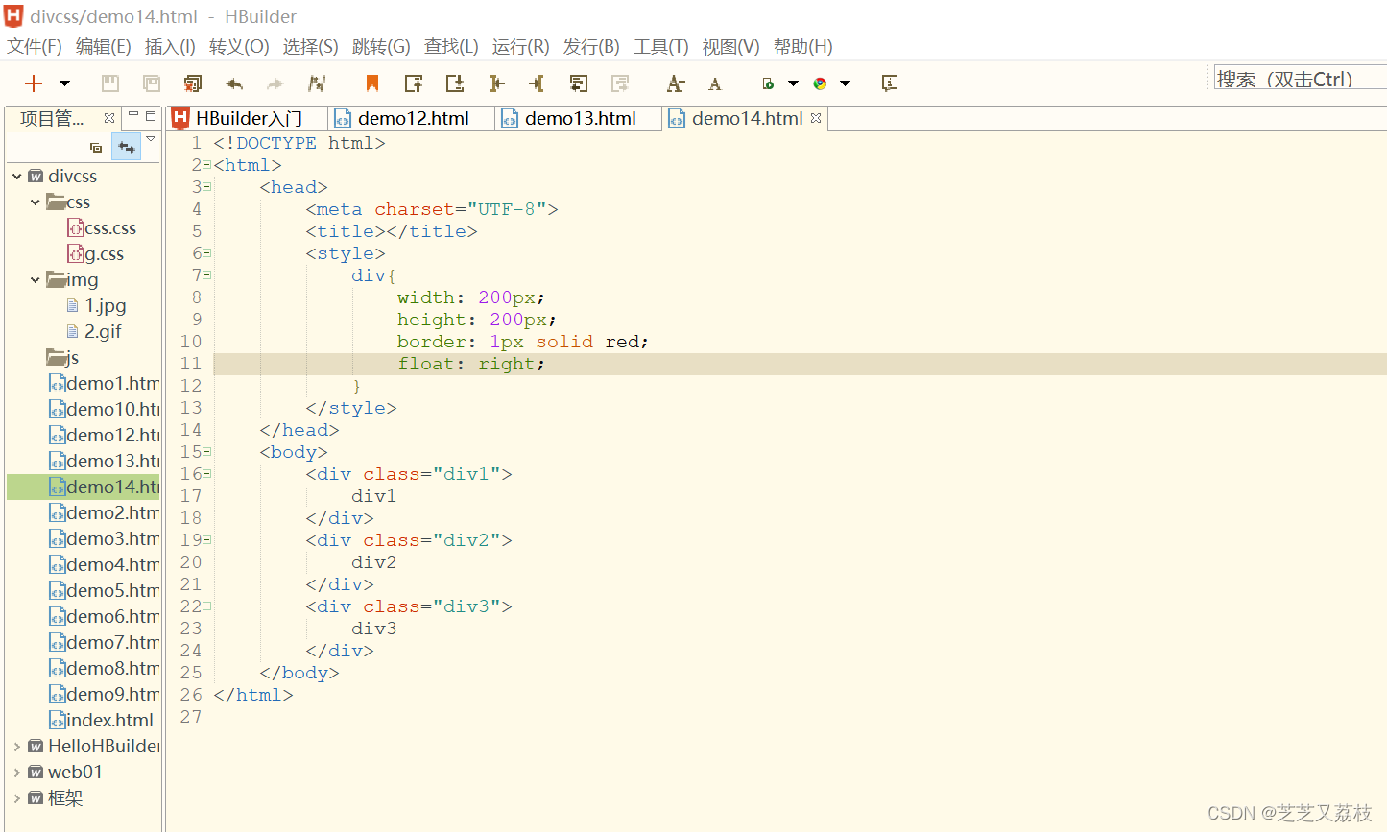Image resolution: width=1387 pixels, height=832 pixels.
Task: Click the Save icon in toolbar
Action: (x=110, y=83)
